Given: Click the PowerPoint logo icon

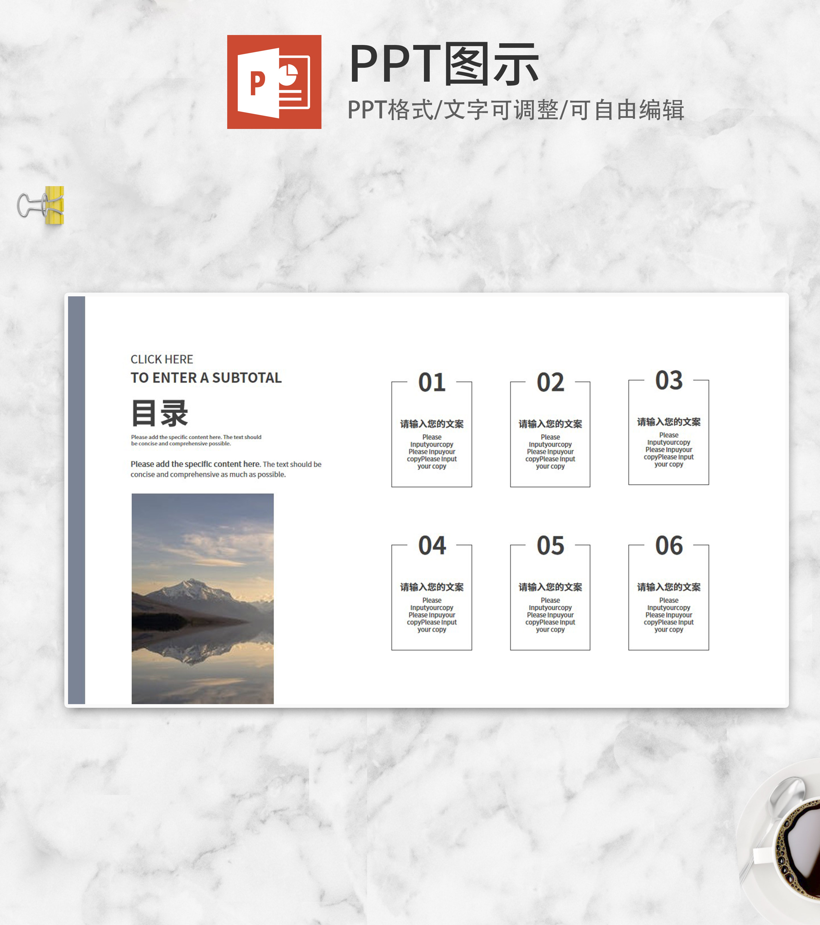Looking at the screenshot, I should point(274,82).
